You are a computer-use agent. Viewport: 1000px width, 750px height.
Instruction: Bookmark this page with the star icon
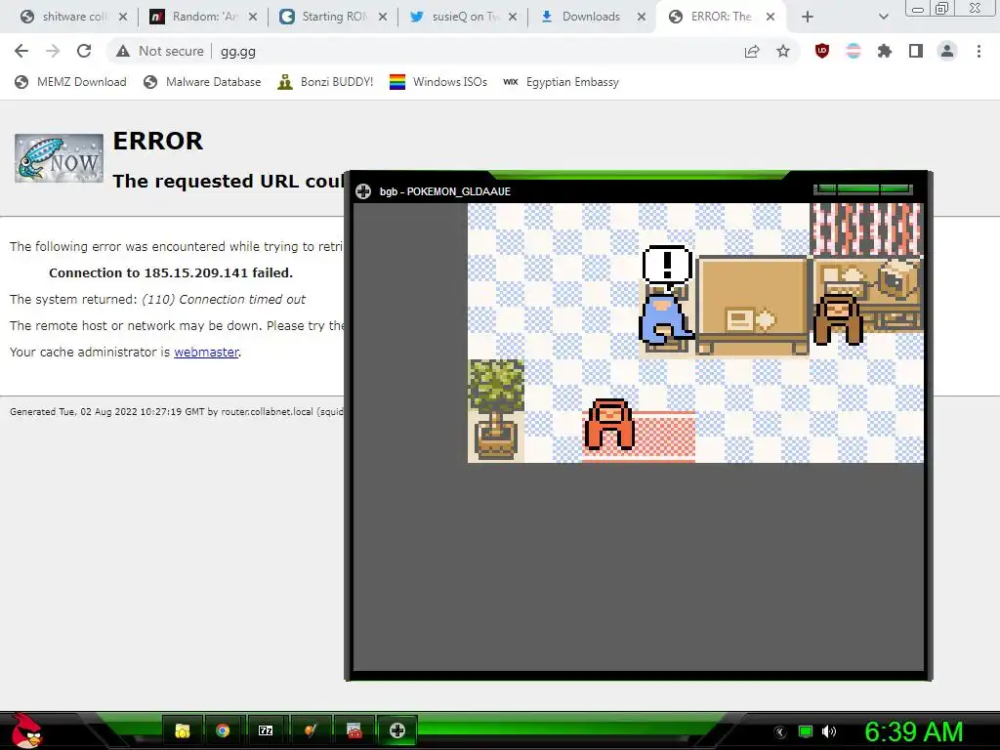click(x=783, y=51)
